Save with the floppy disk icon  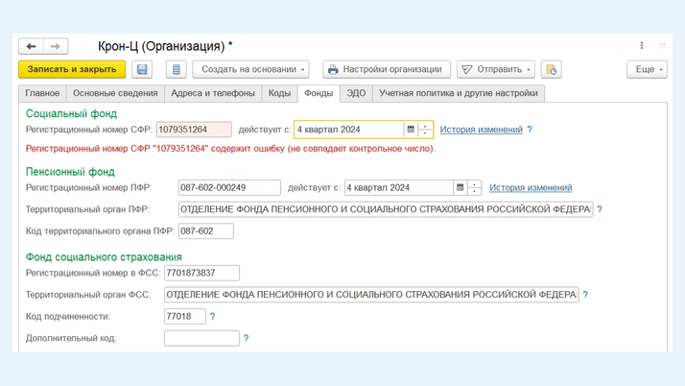pos(142,69)
